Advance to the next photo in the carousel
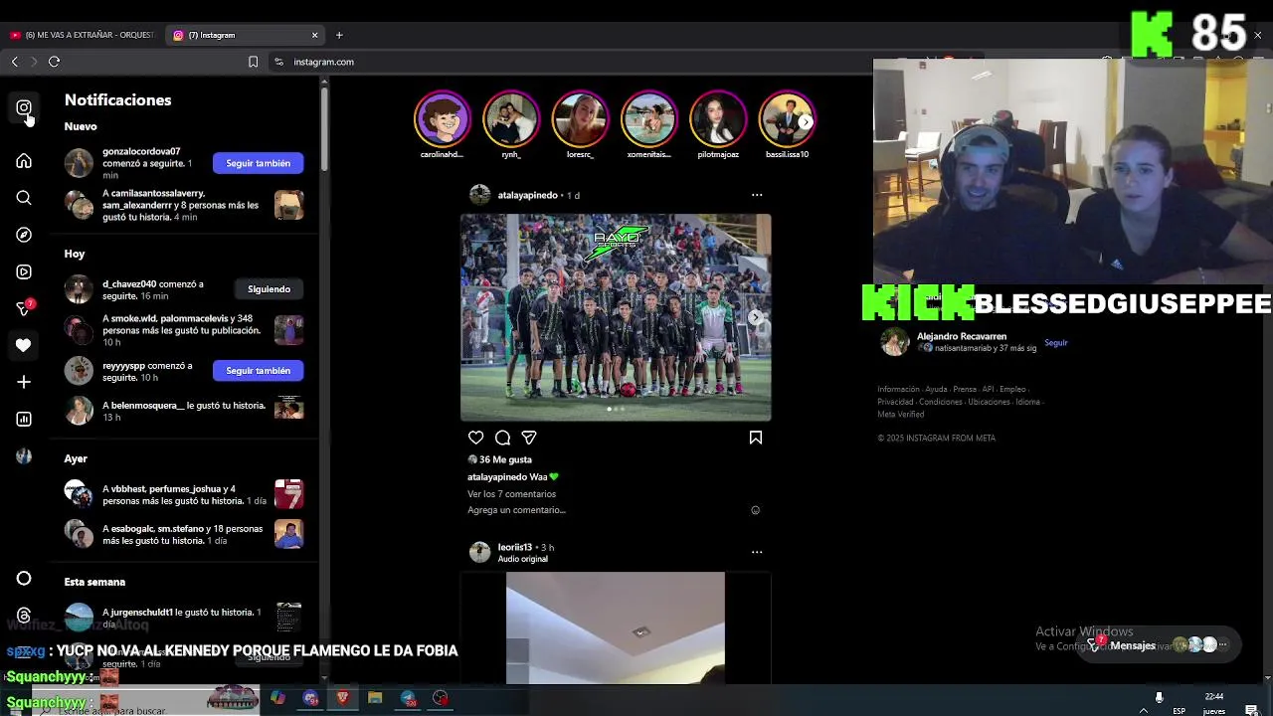The height and width of the screenshot is (716, 1273). (756, 318)
